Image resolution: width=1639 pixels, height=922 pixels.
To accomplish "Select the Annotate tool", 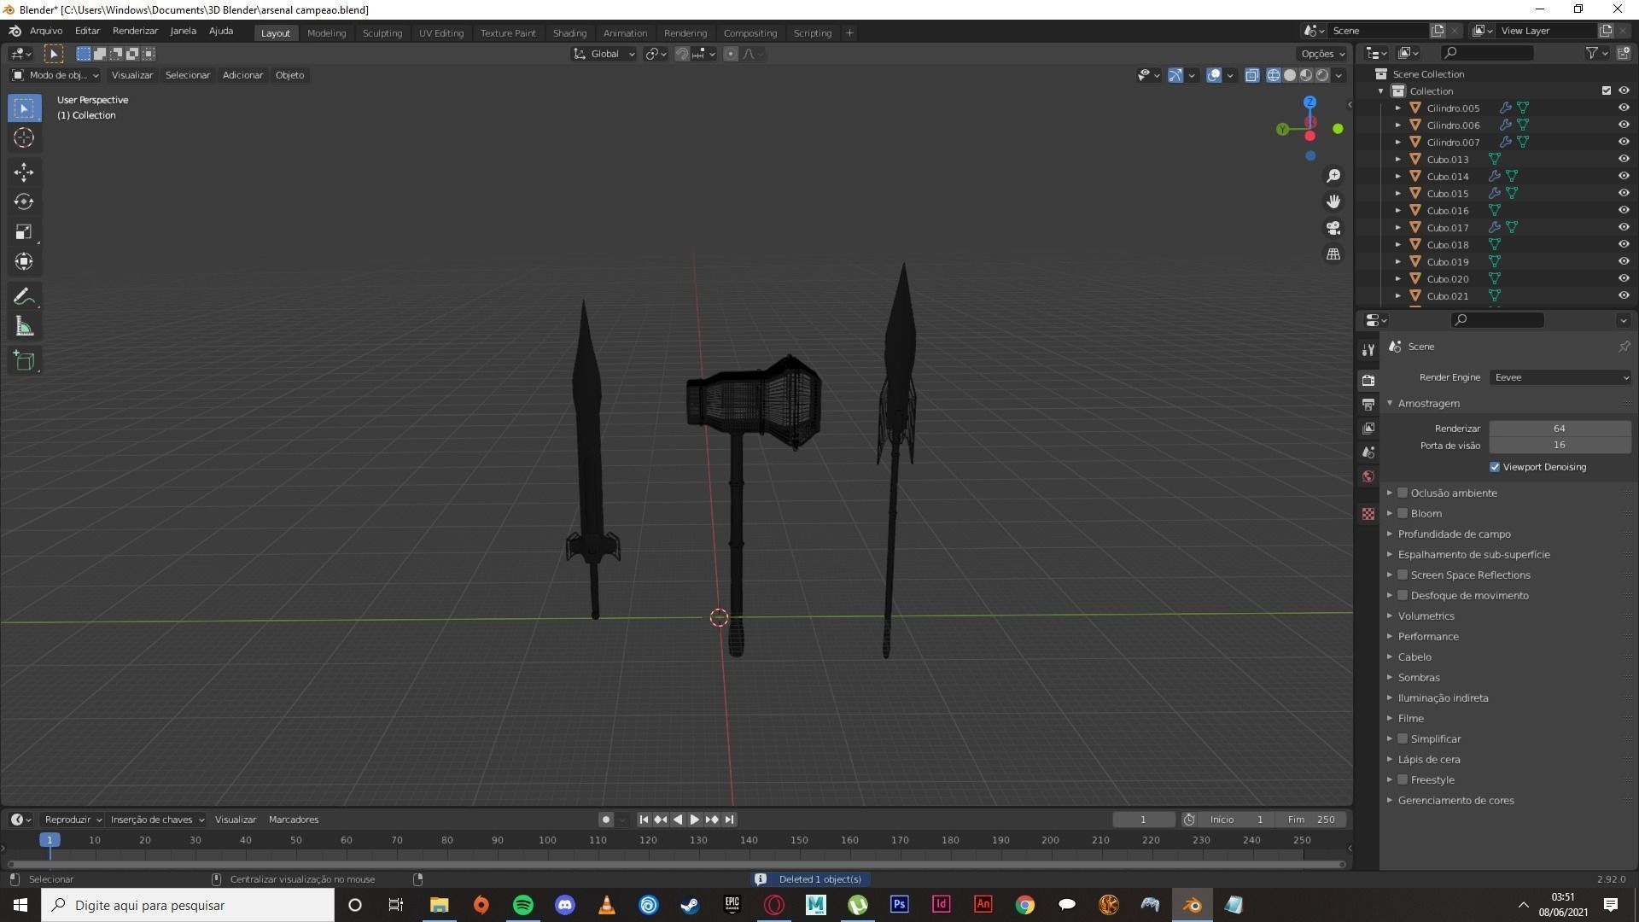I will (x=24, y=296).
